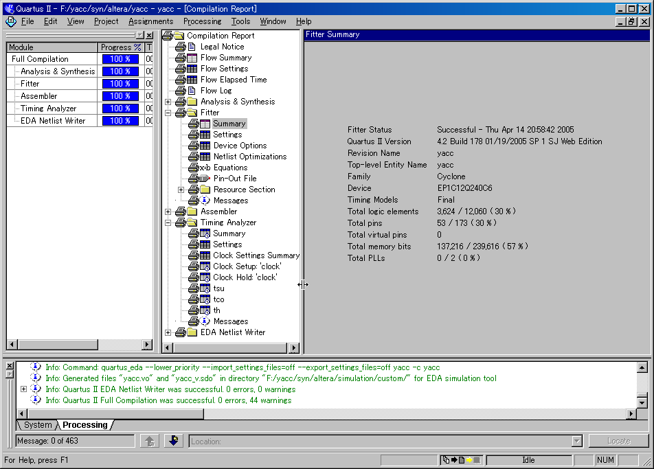The height and width of the screenshot is (469, 654).
Task: Expand the Analysis & Synthesis report folder
Action: pyautogui.click(x=168, y=102)
